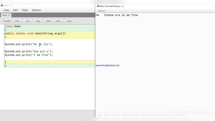Screen dimensions: 215x121
Task: Click the print "how are u" line
Action: (x=29, y=51)
